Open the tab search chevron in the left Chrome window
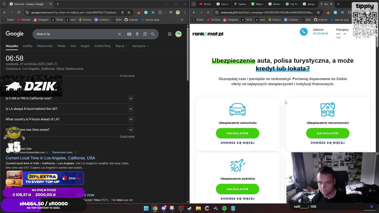 4,4
